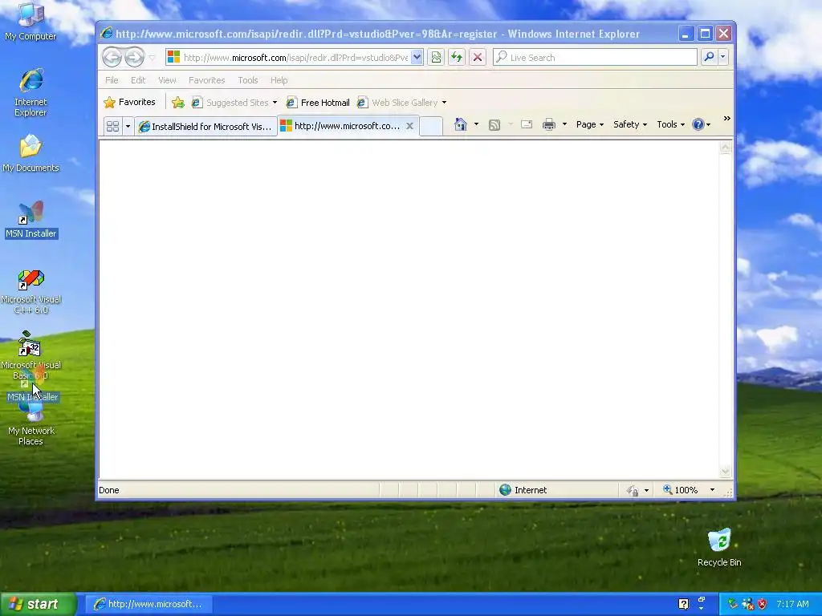The width and height of the screenshot is (822, 616).
Task: Click the red shield security tray icon
Action: (x=763, y=604)
